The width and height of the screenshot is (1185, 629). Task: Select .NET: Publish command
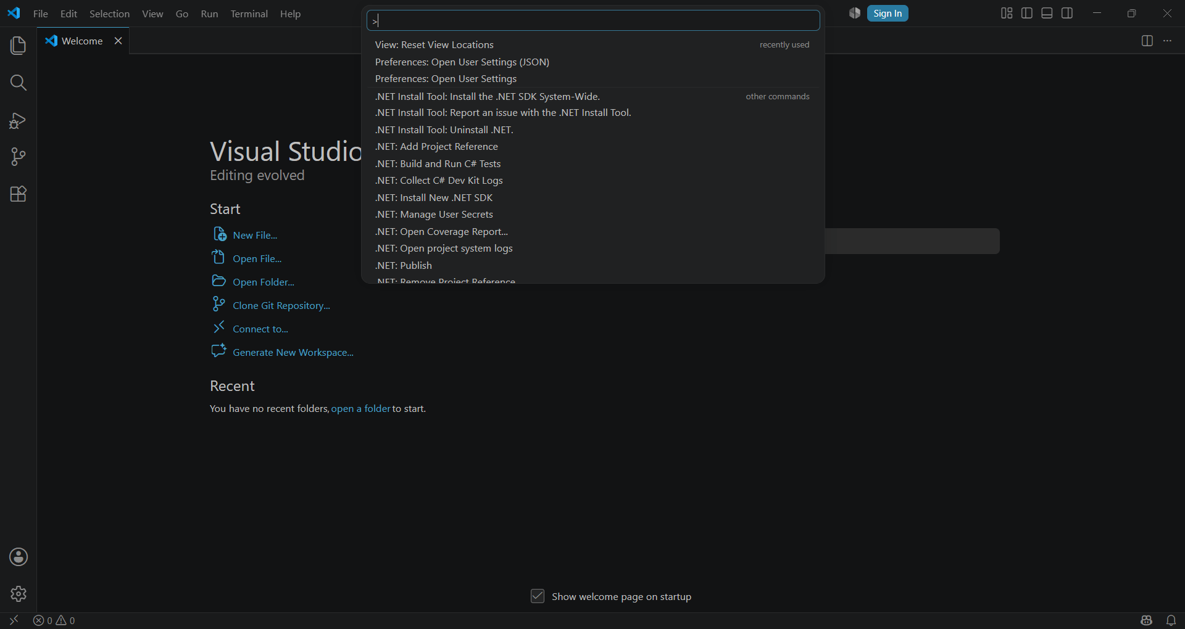(x=592, y=265)
